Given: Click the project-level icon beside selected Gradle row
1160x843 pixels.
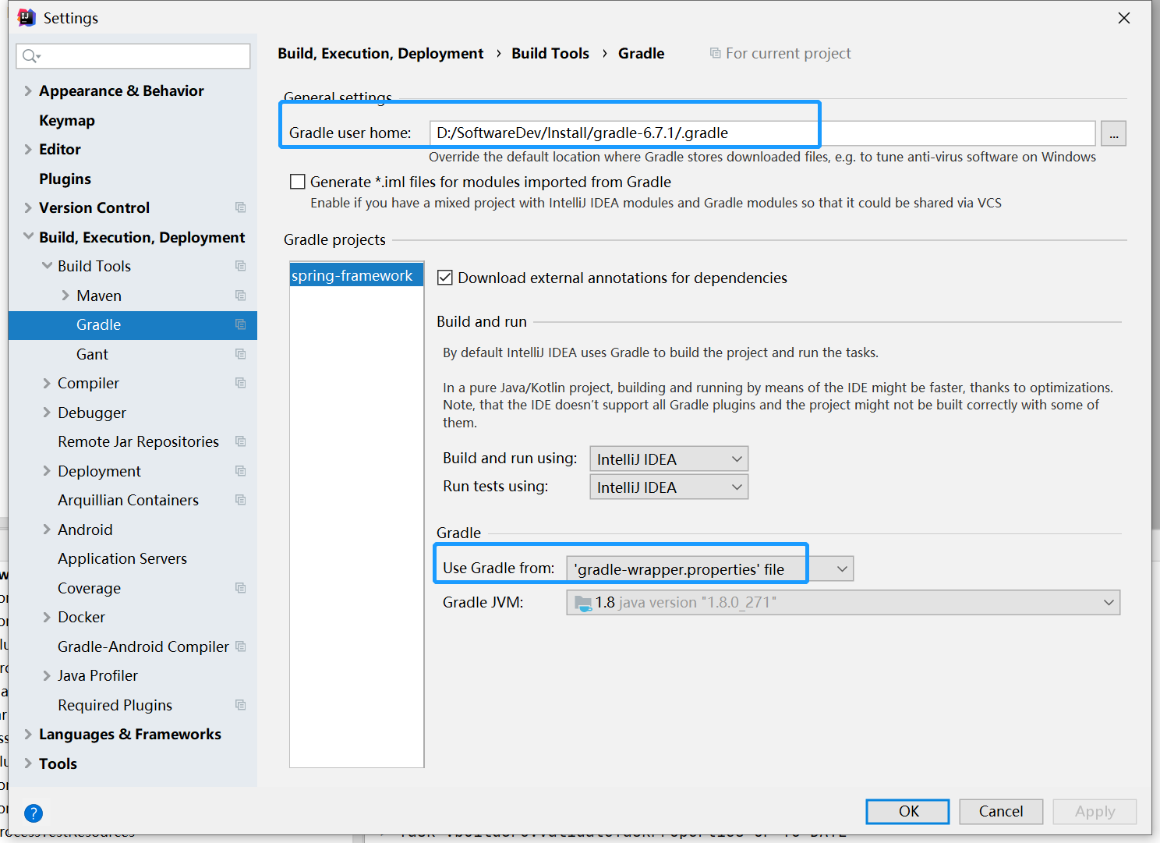Looking at the screenshot, I should point(241,324).
